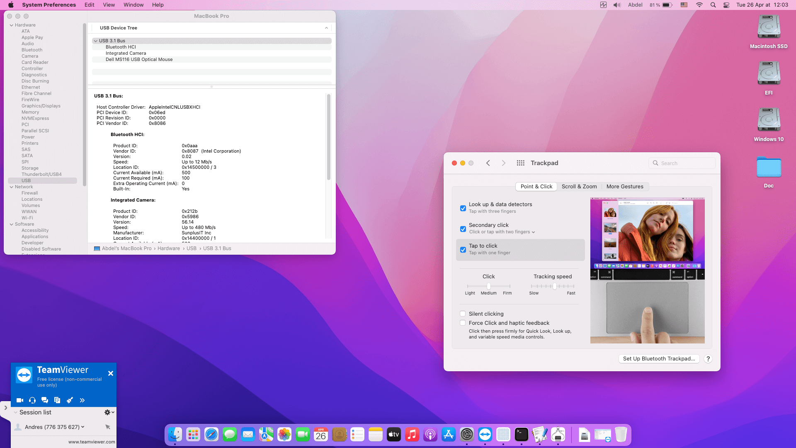Click USB breadcrumb before USB 3.1 Bus
This screenshot has width=796, height=448.
[192, 248]
